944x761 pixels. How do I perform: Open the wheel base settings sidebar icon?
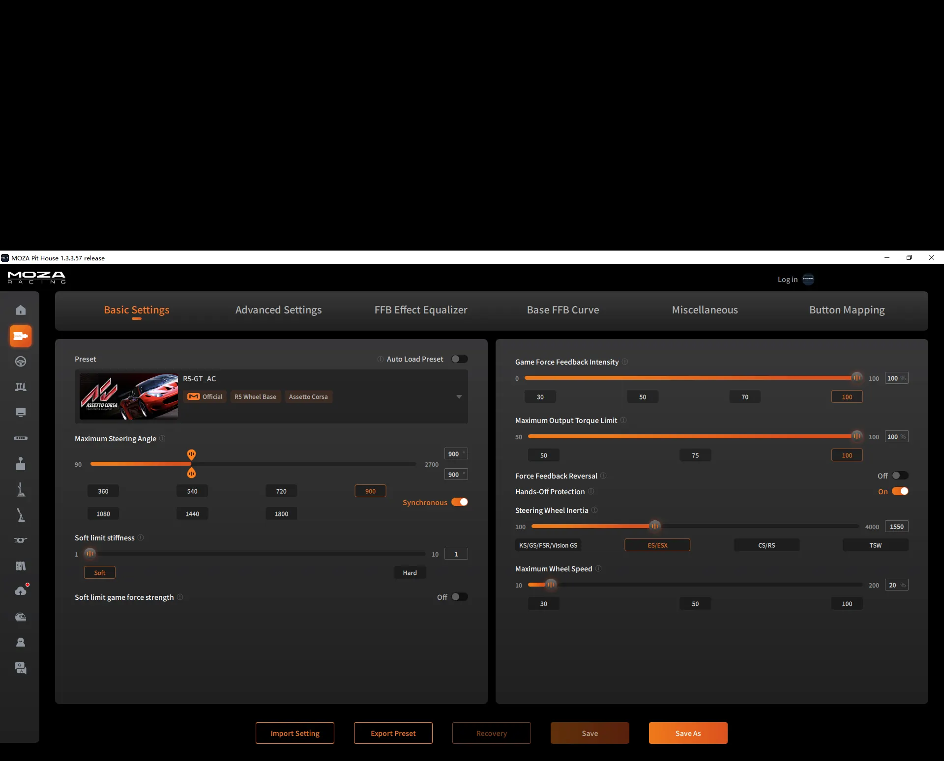pos(21,336)
